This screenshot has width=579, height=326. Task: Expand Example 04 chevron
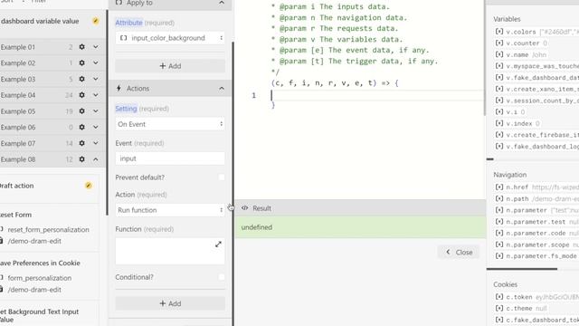pyautogui.click(x=96, y=95)
